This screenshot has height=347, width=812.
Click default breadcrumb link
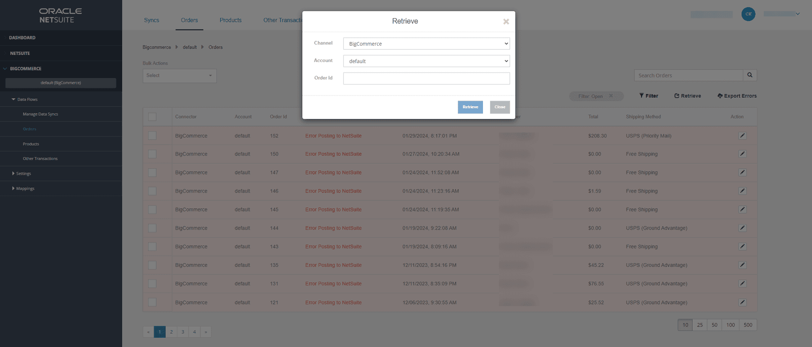[x=189, y=47]
